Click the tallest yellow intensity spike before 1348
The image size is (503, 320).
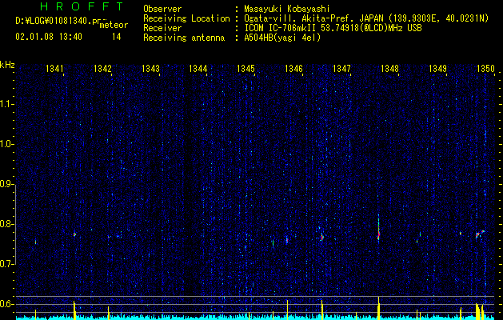(x=378, y=308)
